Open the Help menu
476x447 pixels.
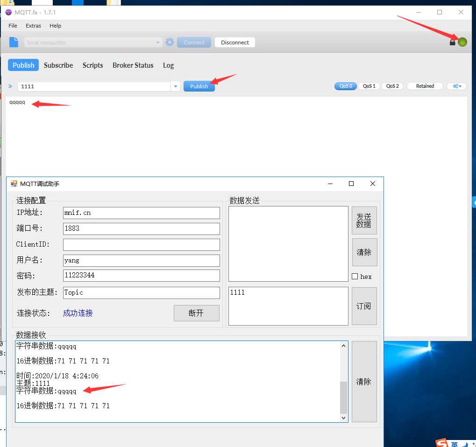(55, 26)
